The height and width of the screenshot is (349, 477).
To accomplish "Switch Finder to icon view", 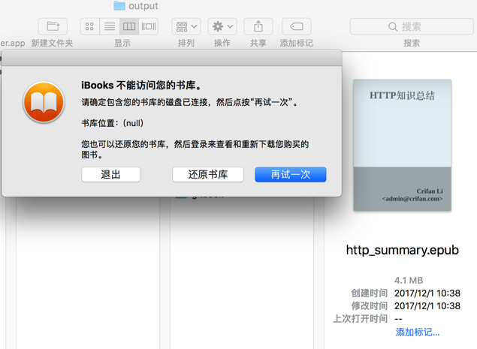I will [x=89, y=26].
